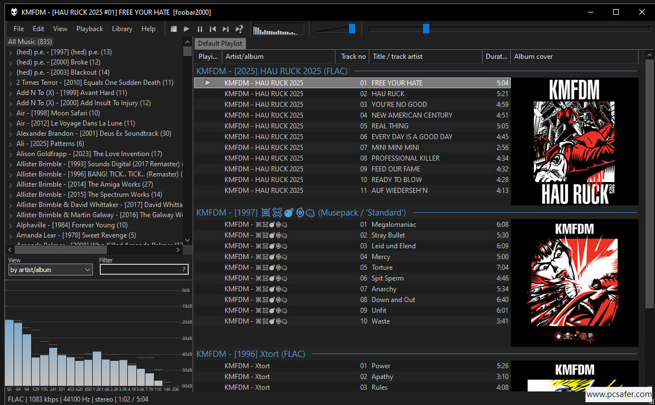Sort by the Track no column header
This screenshot has height=405, width=655.
click(x=354, y=57)
